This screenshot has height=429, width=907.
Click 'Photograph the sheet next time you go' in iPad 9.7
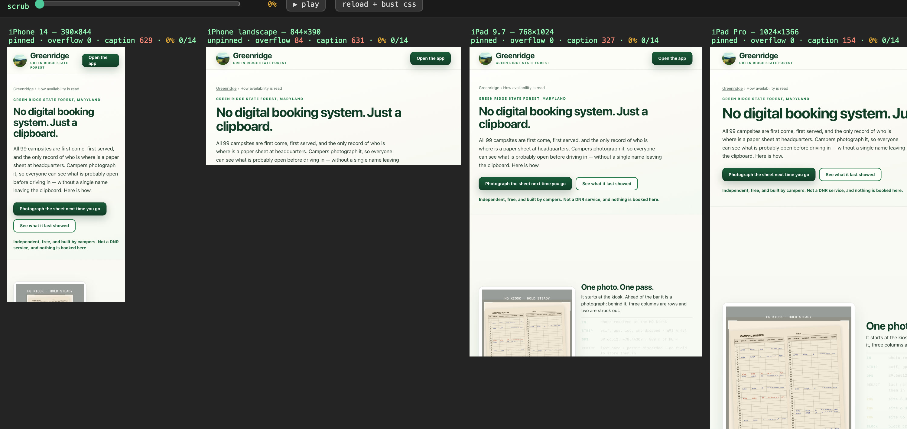coord(525,184)
